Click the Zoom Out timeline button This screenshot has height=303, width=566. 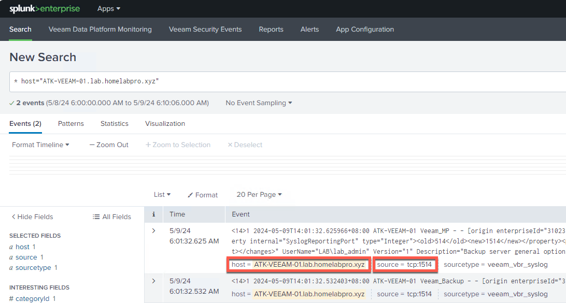(x=109, y=145)
